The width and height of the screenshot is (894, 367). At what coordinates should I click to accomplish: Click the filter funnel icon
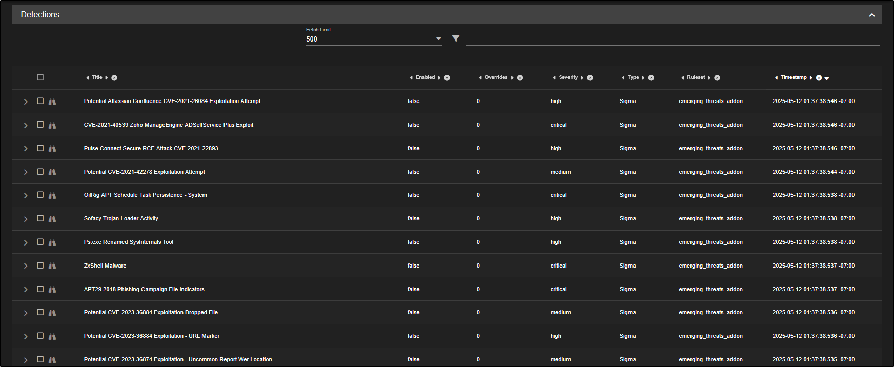pos(455,38)
